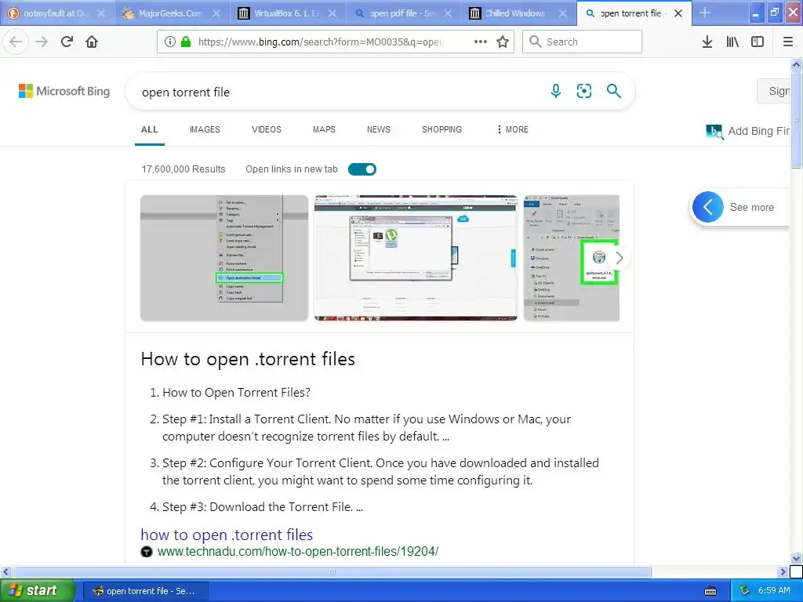The image size is (803, 602).
Task: Open page actions three-dot menu
Action: 481,42
